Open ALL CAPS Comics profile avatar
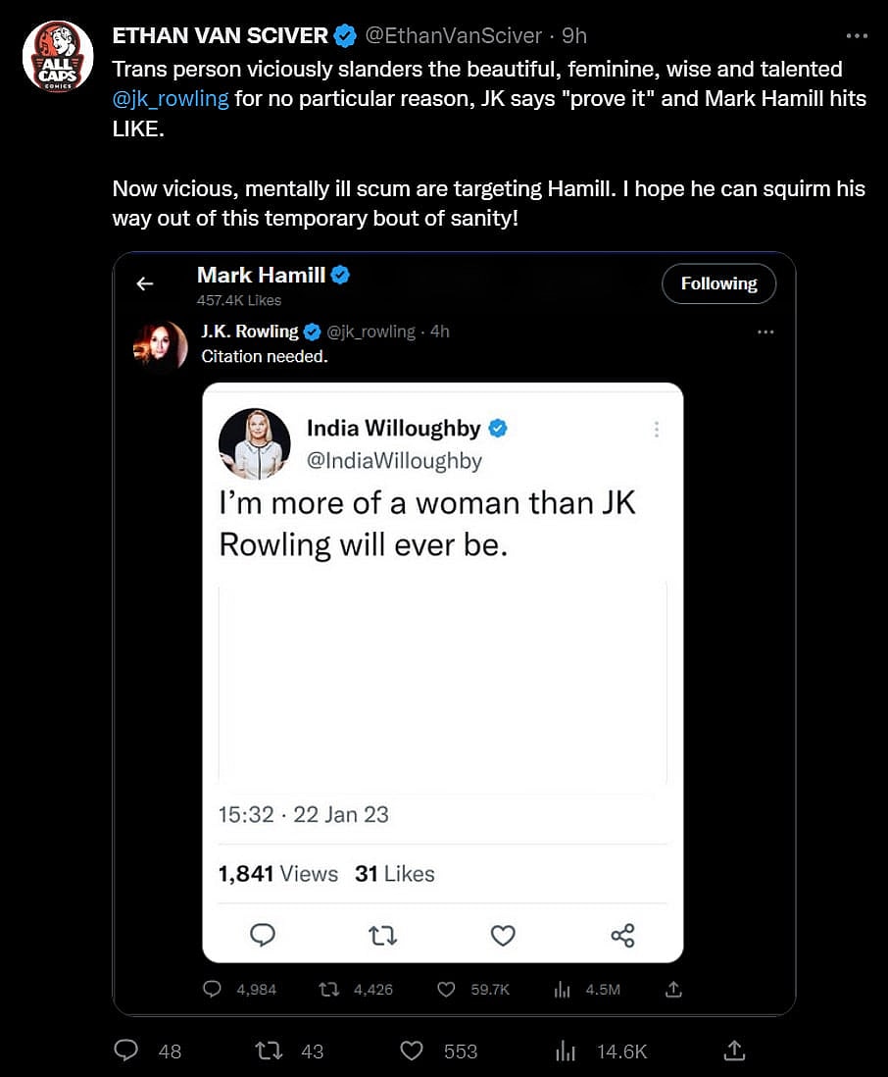Image resolution: width=888 pixels, height=1077 pixels. point(58,56)
